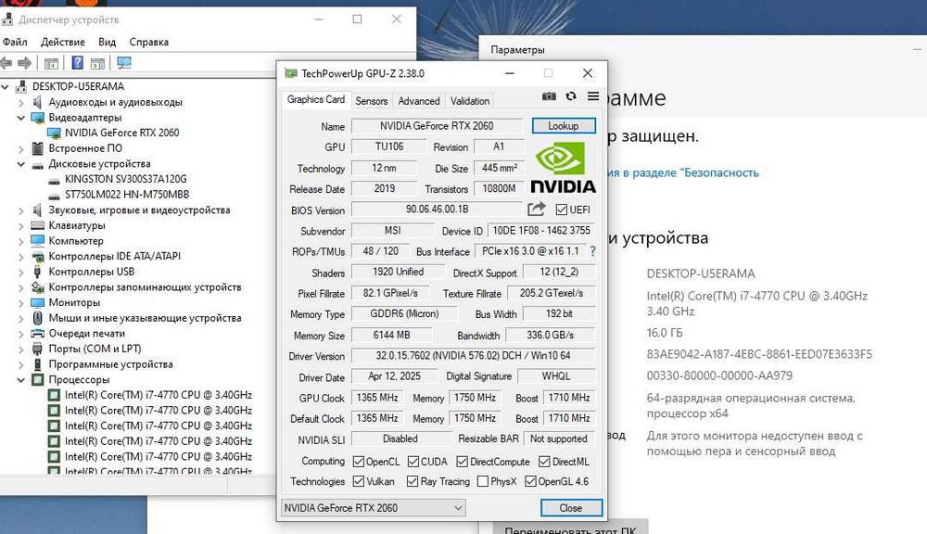Toggle the OpenCL checkbox

(x=358, y=462)
